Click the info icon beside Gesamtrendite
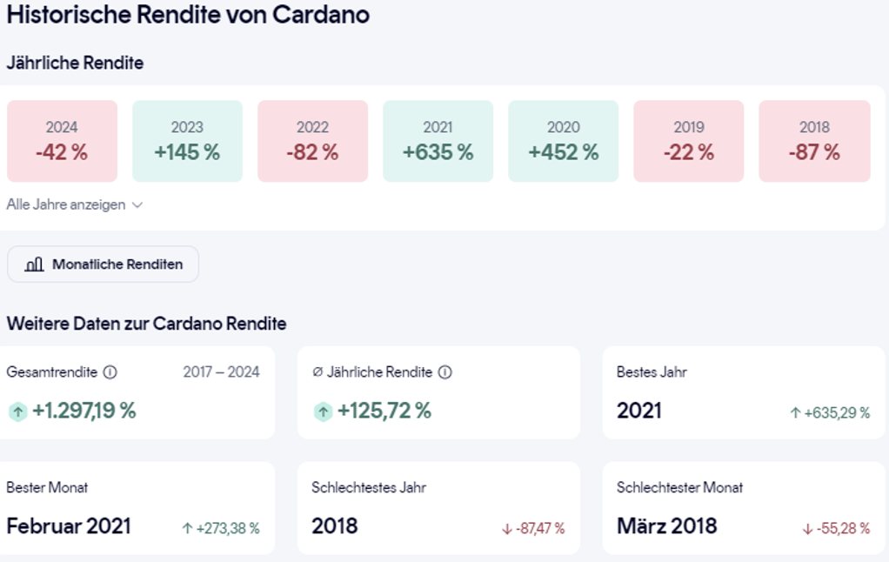This screenshot has height=562, width=889. click(x=110, y=372)
